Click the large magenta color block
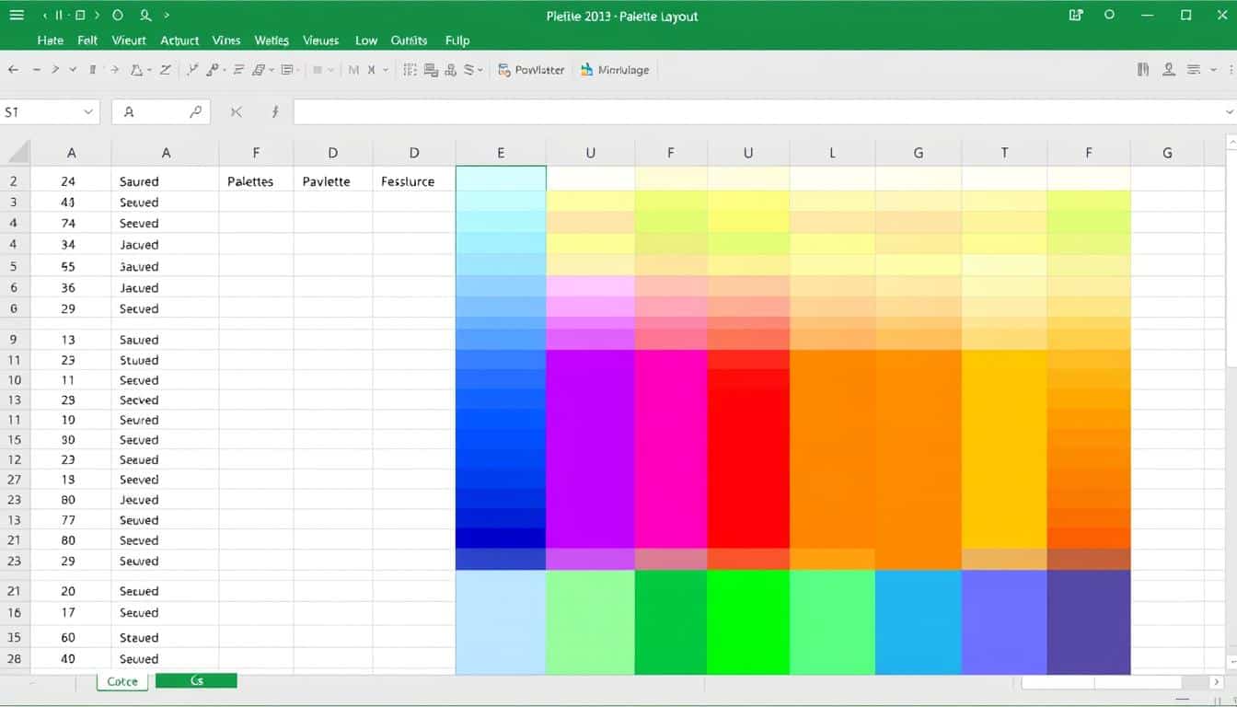 point(671,449)
